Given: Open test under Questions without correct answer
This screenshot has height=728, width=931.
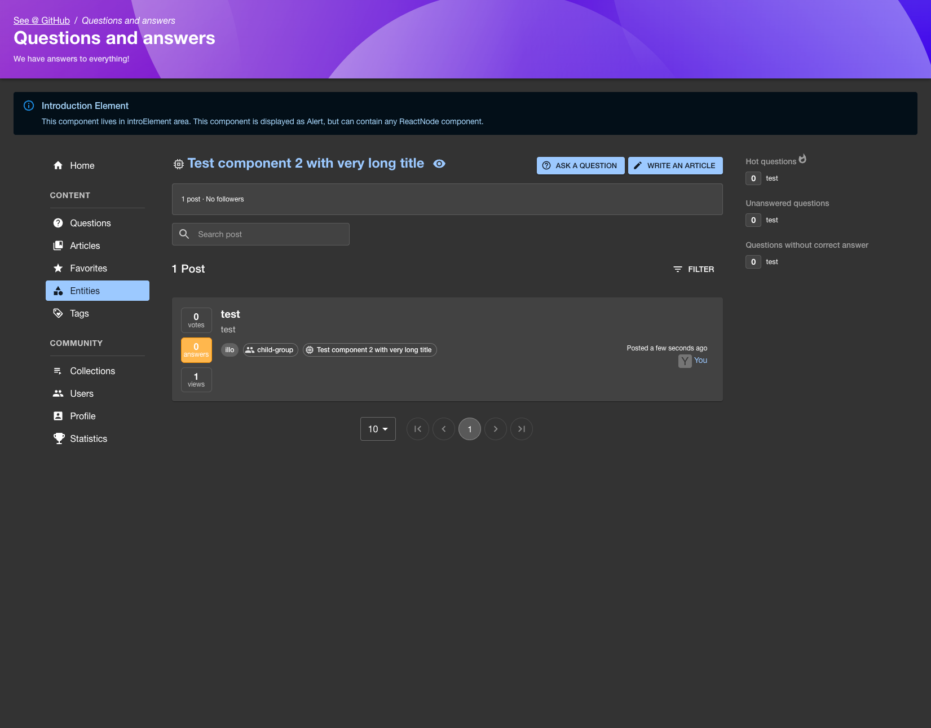Looking at the screenshot, I should [772, 262].
